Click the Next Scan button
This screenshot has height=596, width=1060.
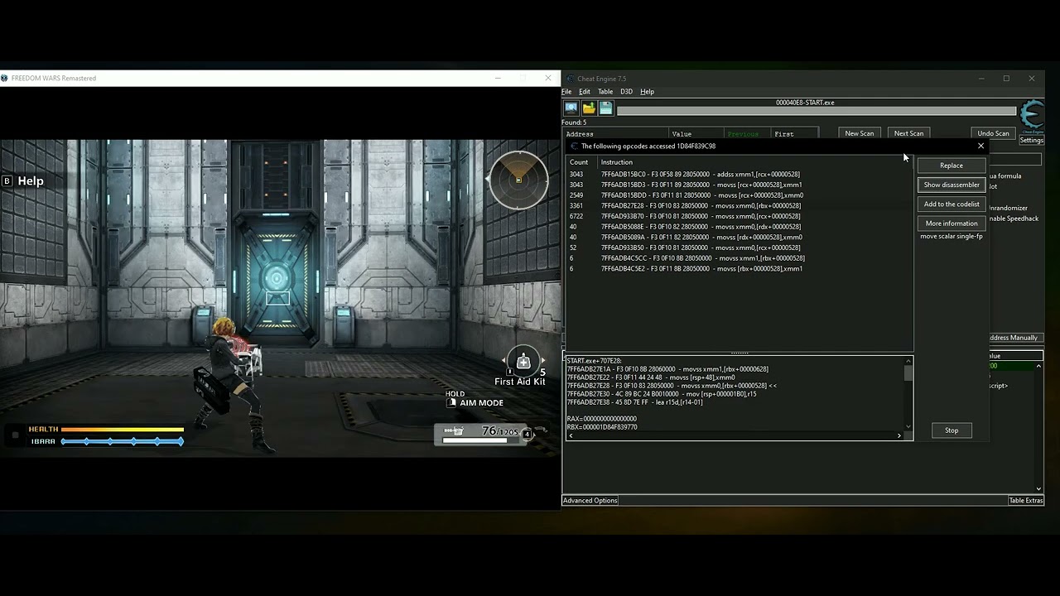point(908,133)
